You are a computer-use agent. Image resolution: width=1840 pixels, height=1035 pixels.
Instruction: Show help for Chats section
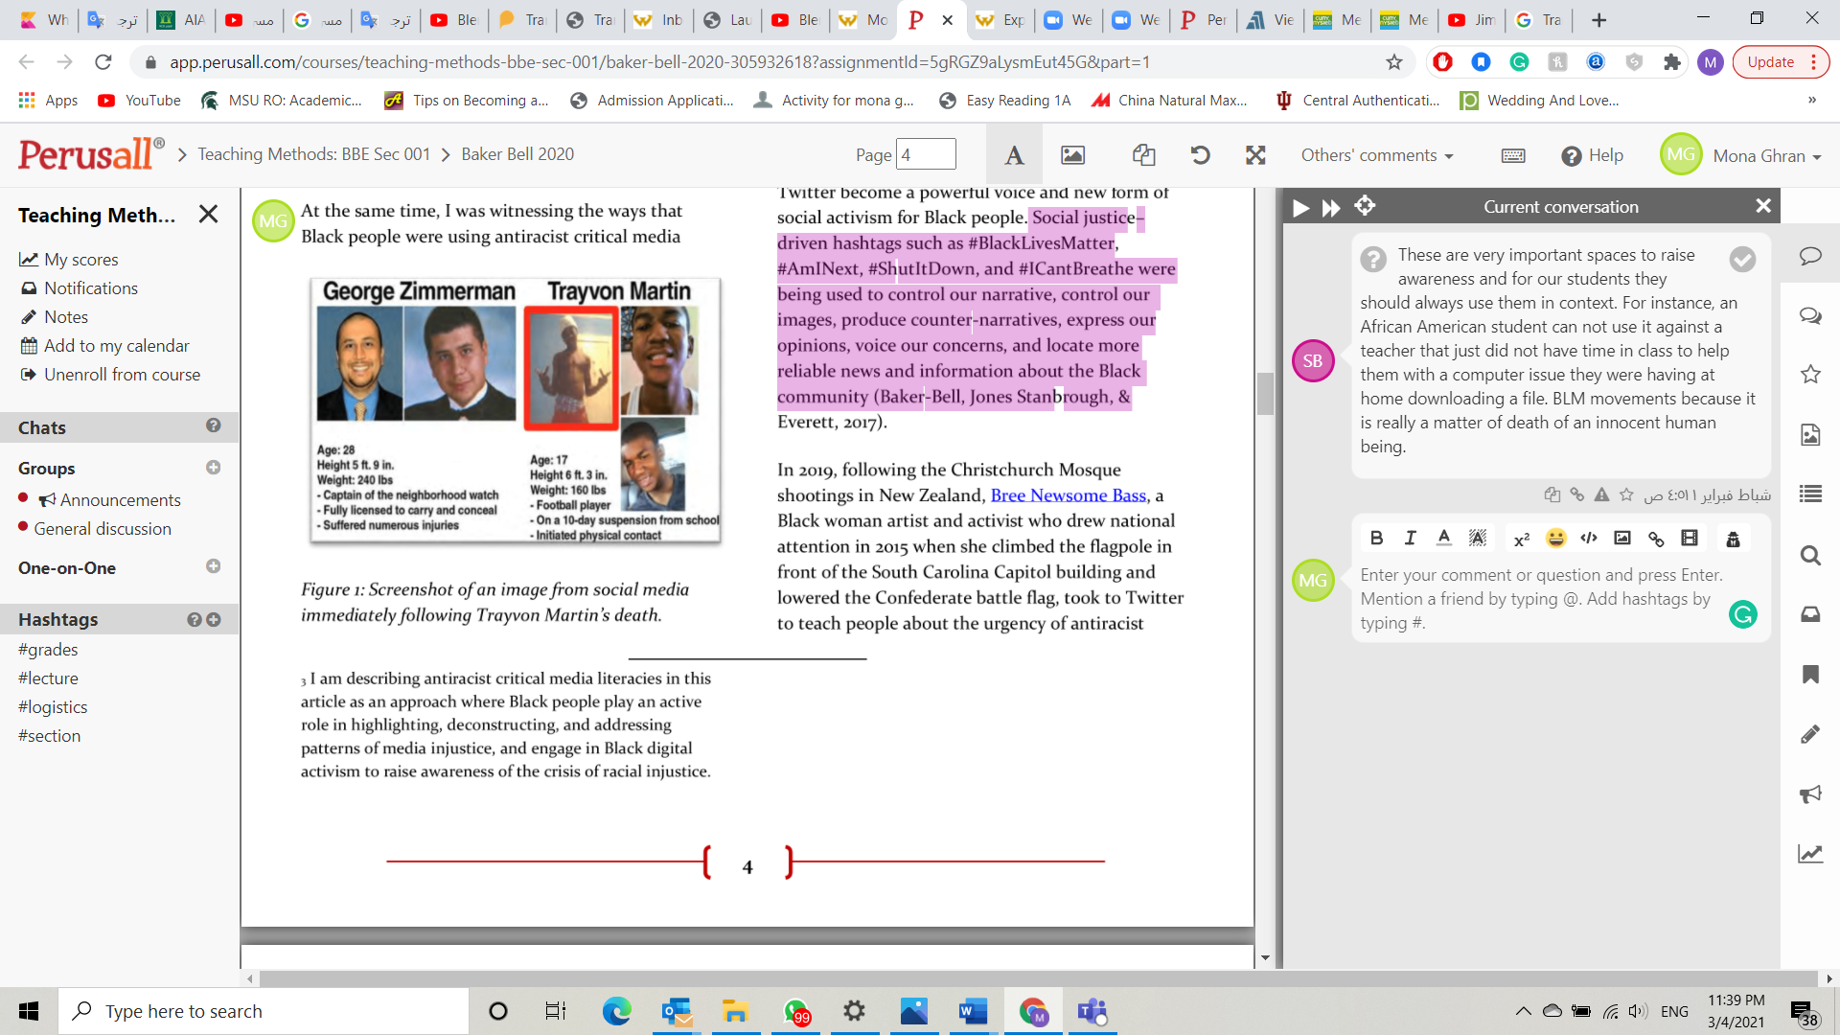(213, 425)
